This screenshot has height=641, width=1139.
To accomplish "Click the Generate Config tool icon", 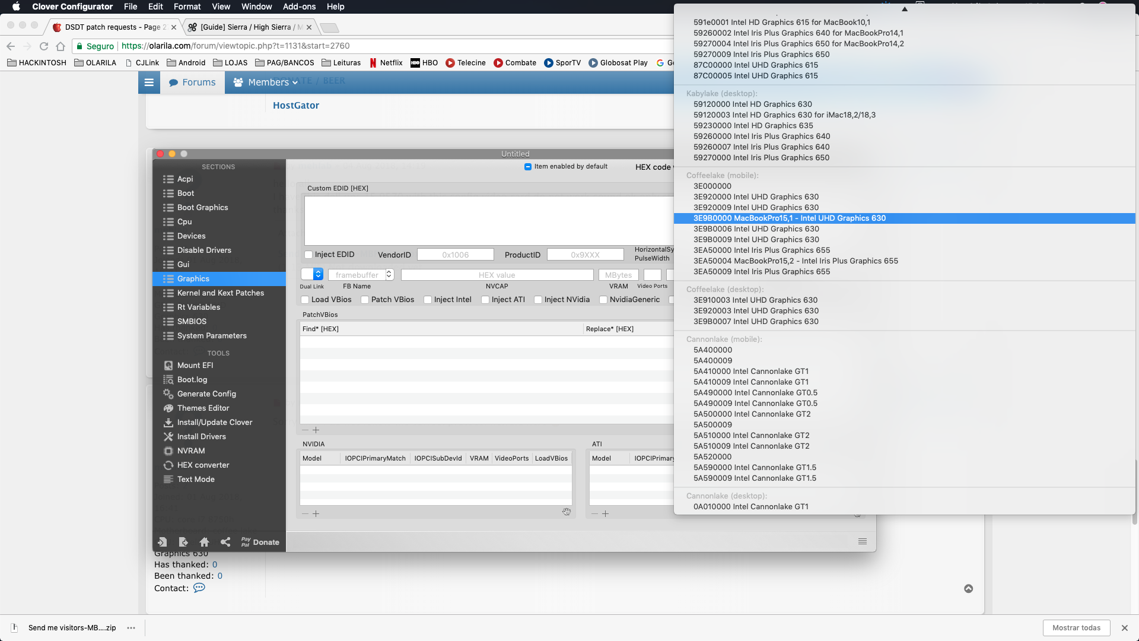I will 168,394.
